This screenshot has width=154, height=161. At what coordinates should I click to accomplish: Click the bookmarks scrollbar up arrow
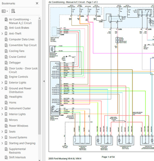point(39,18)
